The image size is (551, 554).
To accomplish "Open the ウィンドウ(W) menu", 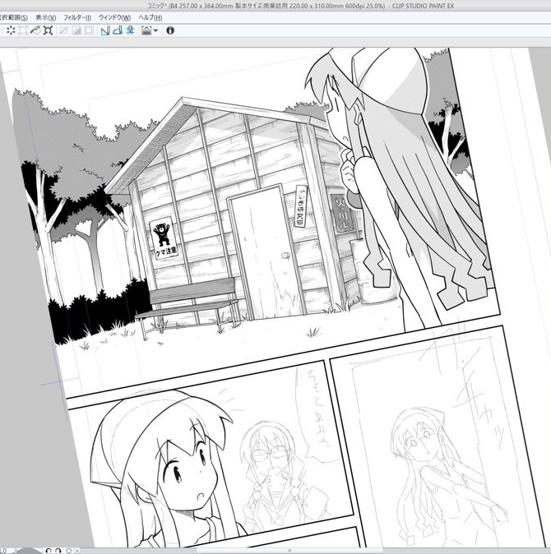I will 114,17.
